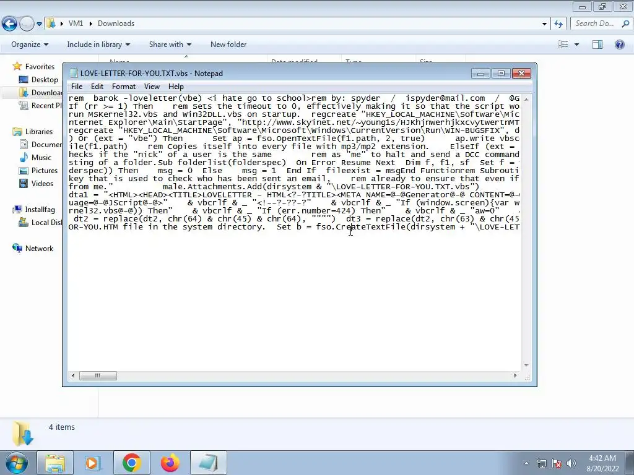Click Notepad horizontal scrollbar right arrow
This screenshot has height=475, width=634.
pyautogui.click(x=515, y=375)
